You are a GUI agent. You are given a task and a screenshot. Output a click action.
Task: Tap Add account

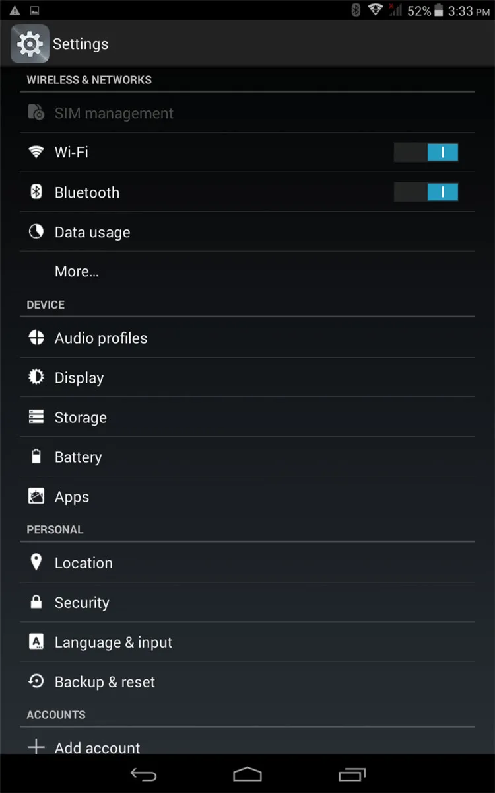(97, 747)
